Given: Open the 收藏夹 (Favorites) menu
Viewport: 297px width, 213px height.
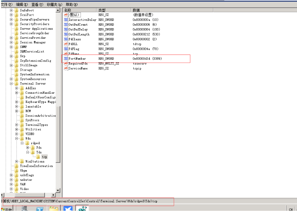Looking at the screenshot, I should [54, 4].
